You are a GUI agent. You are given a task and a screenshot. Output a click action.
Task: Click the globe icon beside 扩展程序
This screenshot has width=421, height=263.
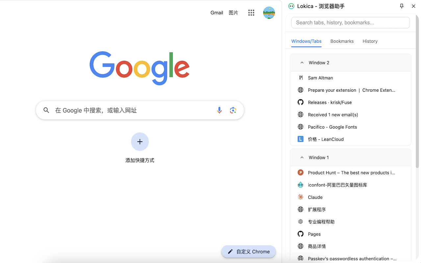click(x=300, y=209)
